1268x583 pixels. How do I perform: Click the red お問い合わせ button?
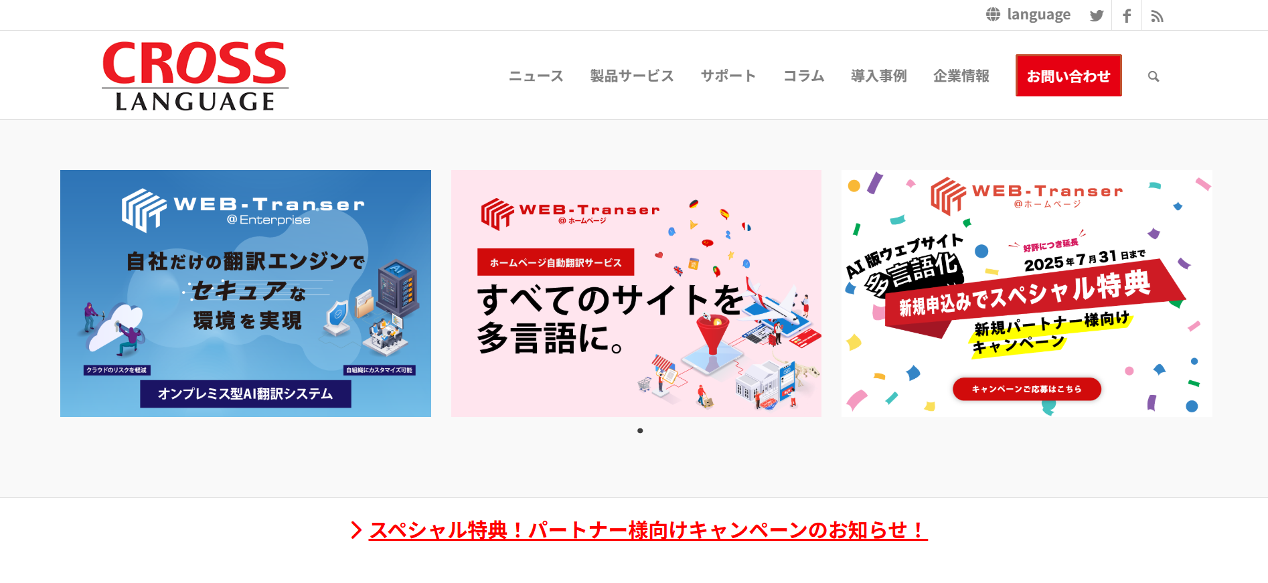pos(1068,76)
